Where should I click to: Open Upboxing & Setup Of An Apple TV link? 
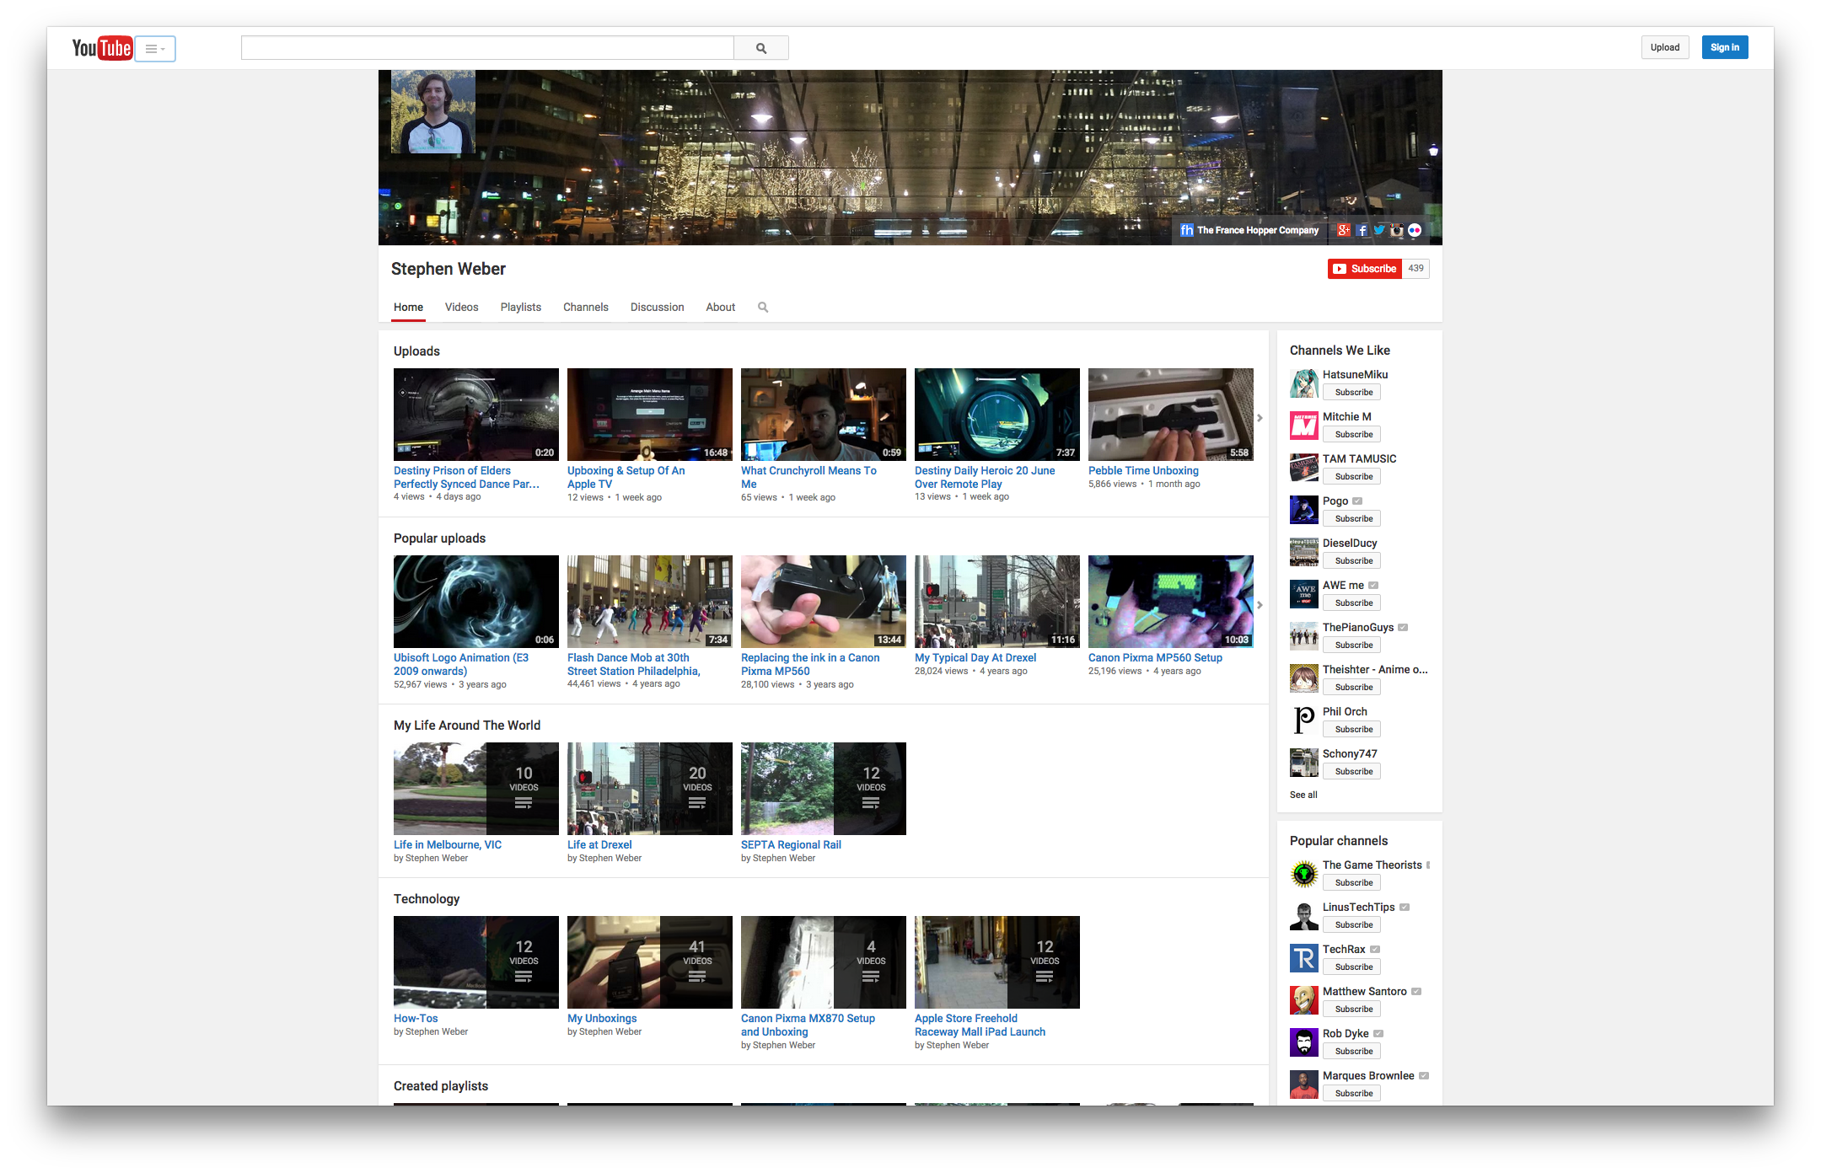tap(626, 478)
